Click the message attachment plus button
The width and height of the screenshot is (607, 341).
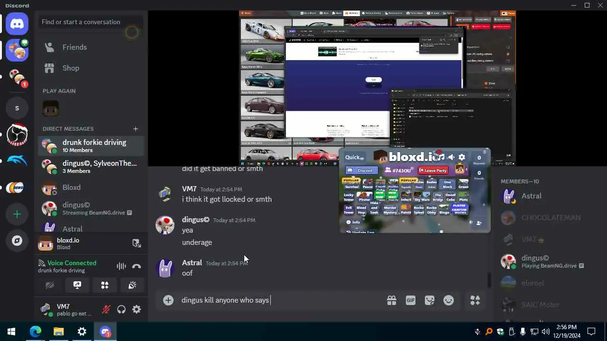click(x=168, y=300)
